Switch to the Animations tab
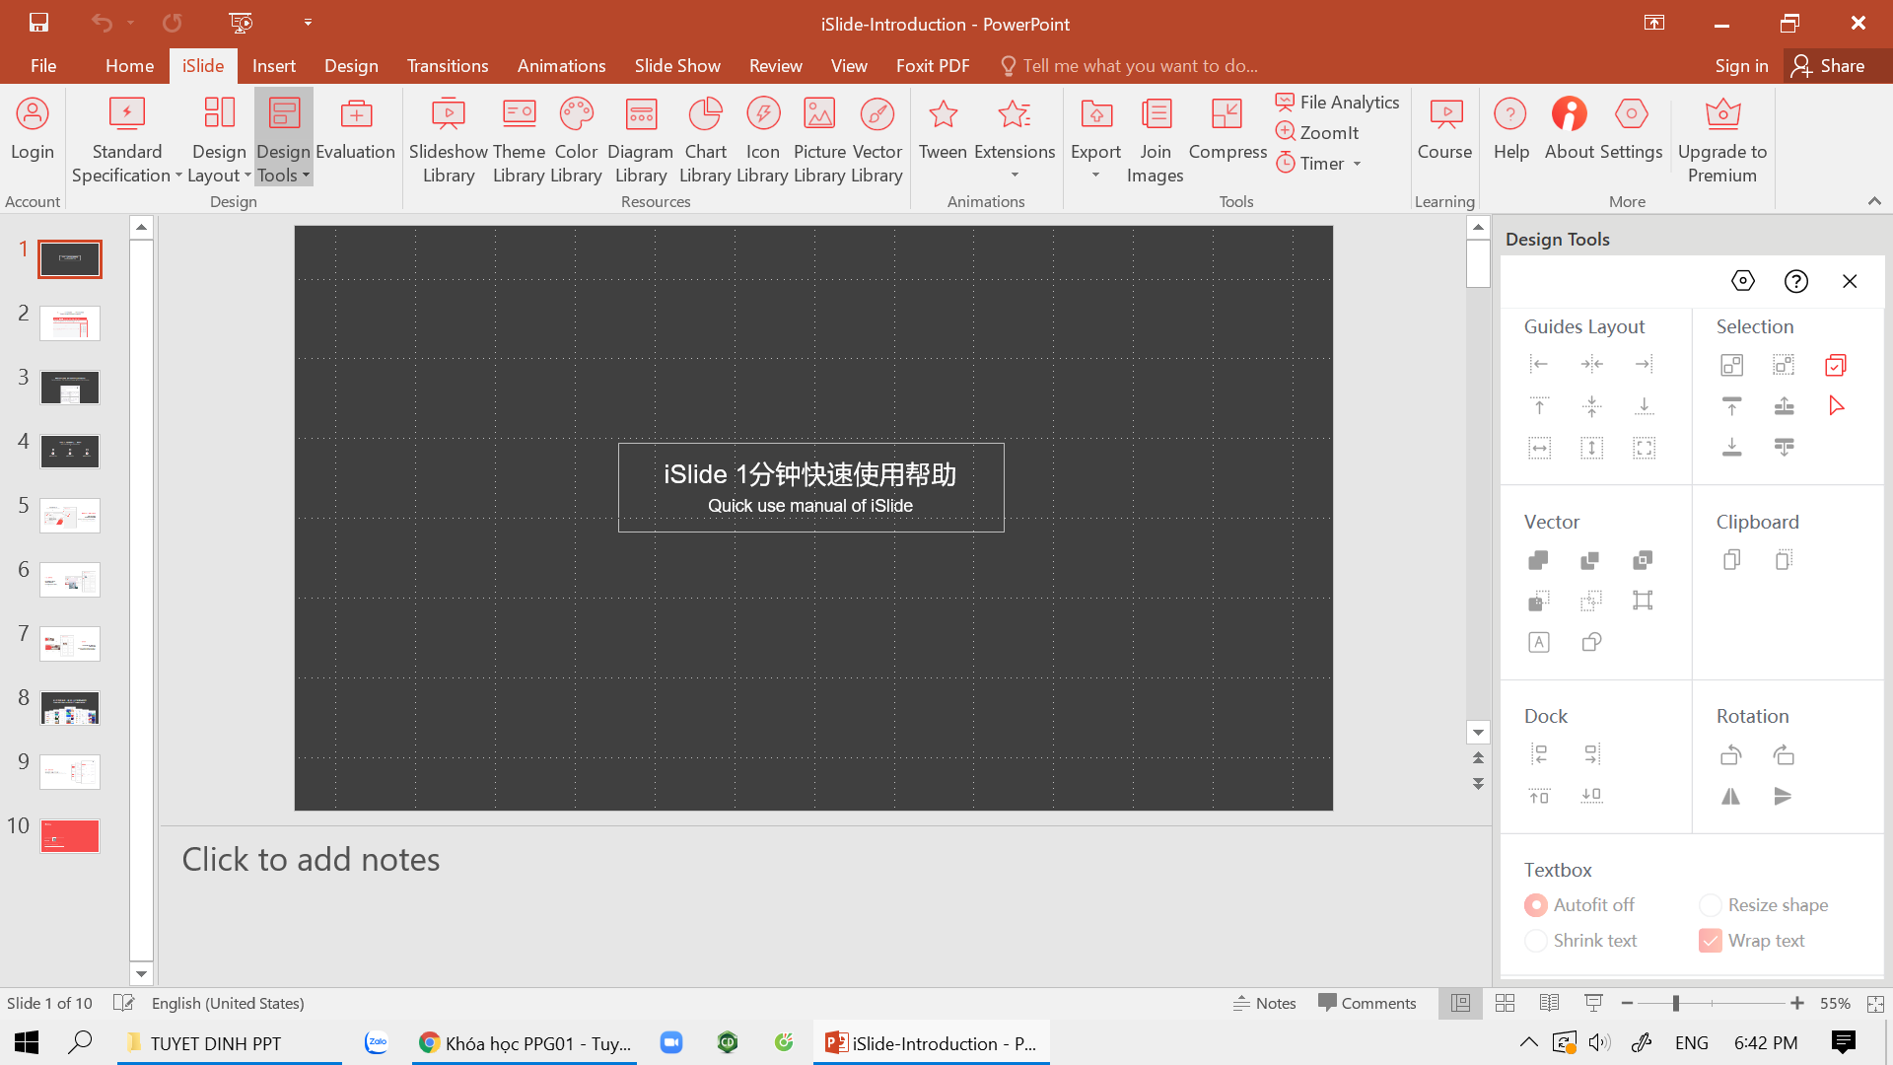Image resolution: width=1893 pixels, height=1065 pixels. [x=561, y=66]
